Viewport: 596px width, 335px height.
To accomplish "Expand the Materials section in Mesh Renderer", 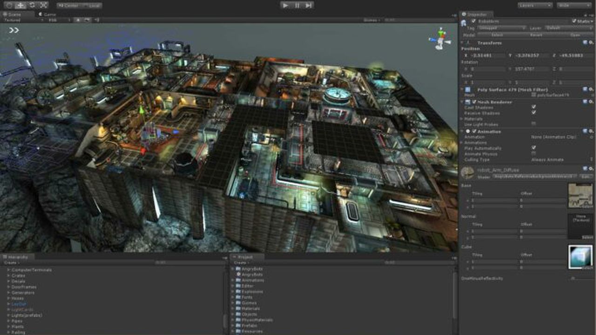I will coord(461,118).
